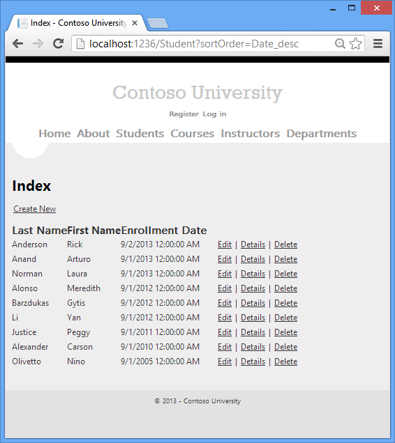
Task: View Details for Justice Peggy
Action: coord(253,332)
